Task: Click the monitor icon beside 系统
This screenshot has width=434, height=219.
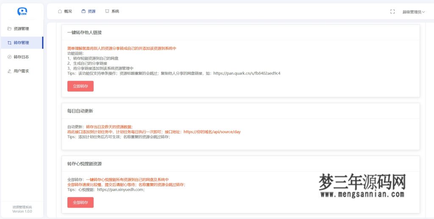Action: pyautogui.click(x=107, y=11)
